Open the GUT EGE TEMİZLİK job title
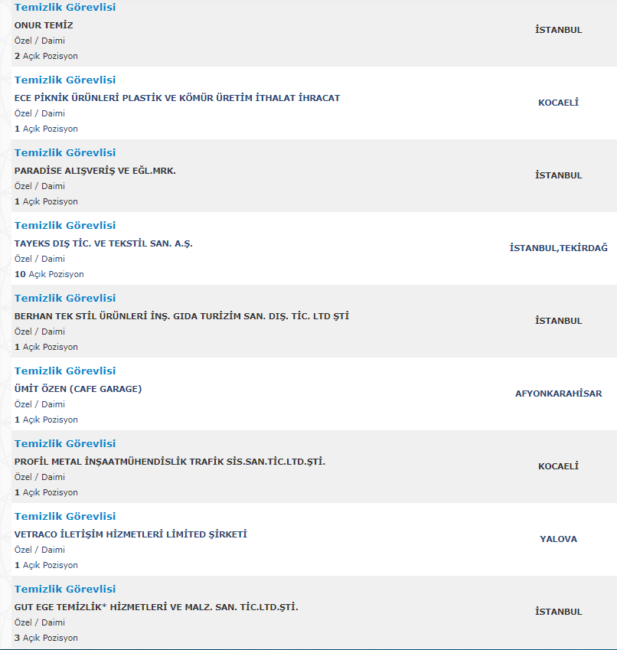 click(x=65, y=589)
